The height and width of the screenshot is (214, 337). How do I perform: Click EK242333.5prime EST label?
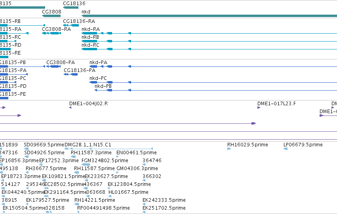(164, 201)
